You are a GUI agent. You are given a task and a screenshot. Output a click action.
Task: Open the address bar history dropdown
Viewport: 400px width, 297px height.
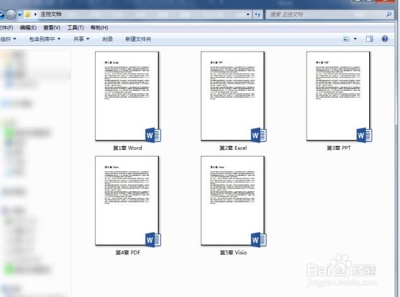[x=248, y=14]
